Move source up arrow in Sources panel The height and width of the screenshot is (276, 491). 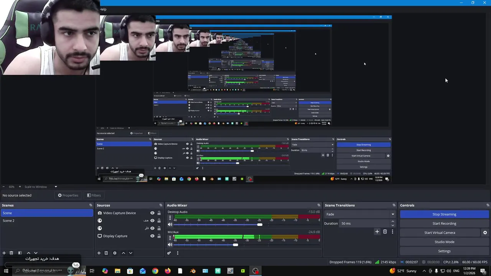click(x=123, y=253)
